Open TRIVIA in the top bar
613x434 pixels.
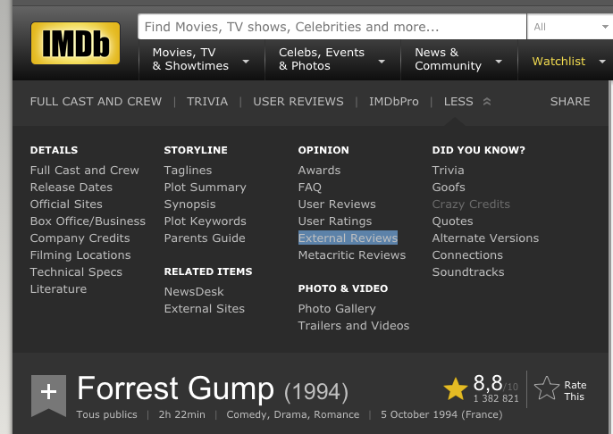[x=207, y=102]
